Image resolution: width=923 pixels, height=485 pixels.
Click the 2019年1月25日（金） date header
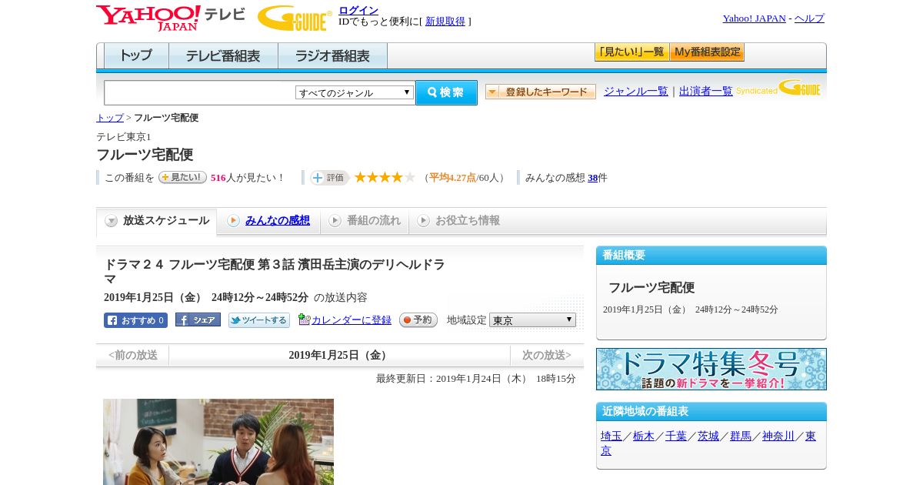click(x=339, y=356)
